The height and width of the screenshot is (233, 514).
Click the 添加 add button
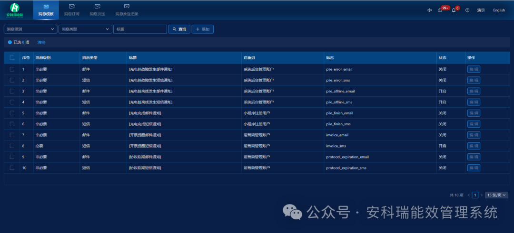(203, 29)
